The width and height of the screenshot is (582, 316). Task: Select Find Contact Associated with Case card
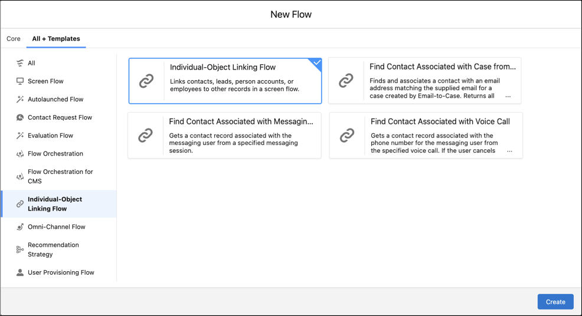[x=424, y=81]
